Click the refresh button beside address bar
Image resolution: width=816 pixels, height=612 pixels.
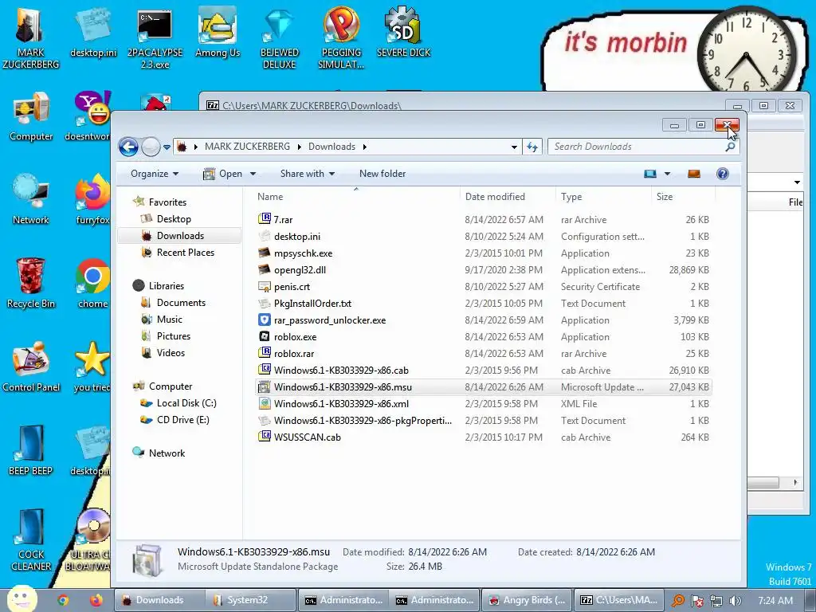click(532, 147)
